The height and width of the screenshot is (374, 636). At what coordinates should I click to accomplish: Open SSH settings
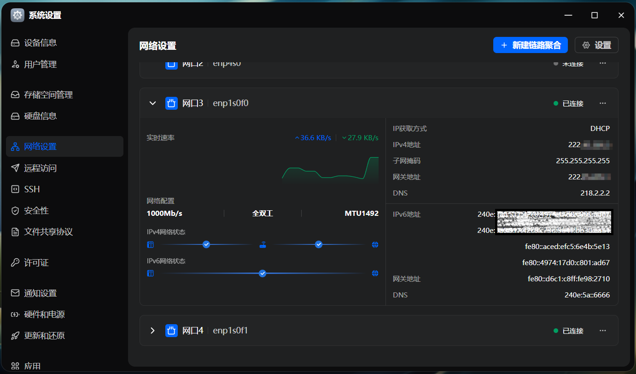click(33, 189)
